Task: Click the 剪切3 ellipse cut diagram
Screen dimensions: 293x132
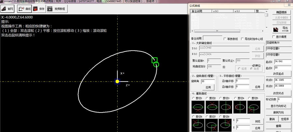Action: [226, 107]
